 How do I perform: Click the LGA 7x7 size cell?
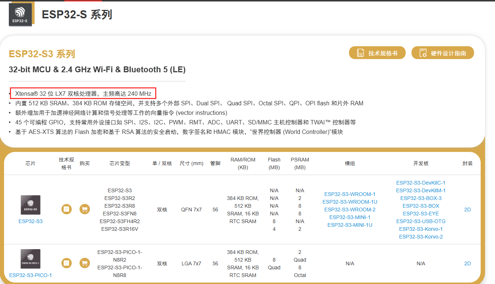click(191, 263)
